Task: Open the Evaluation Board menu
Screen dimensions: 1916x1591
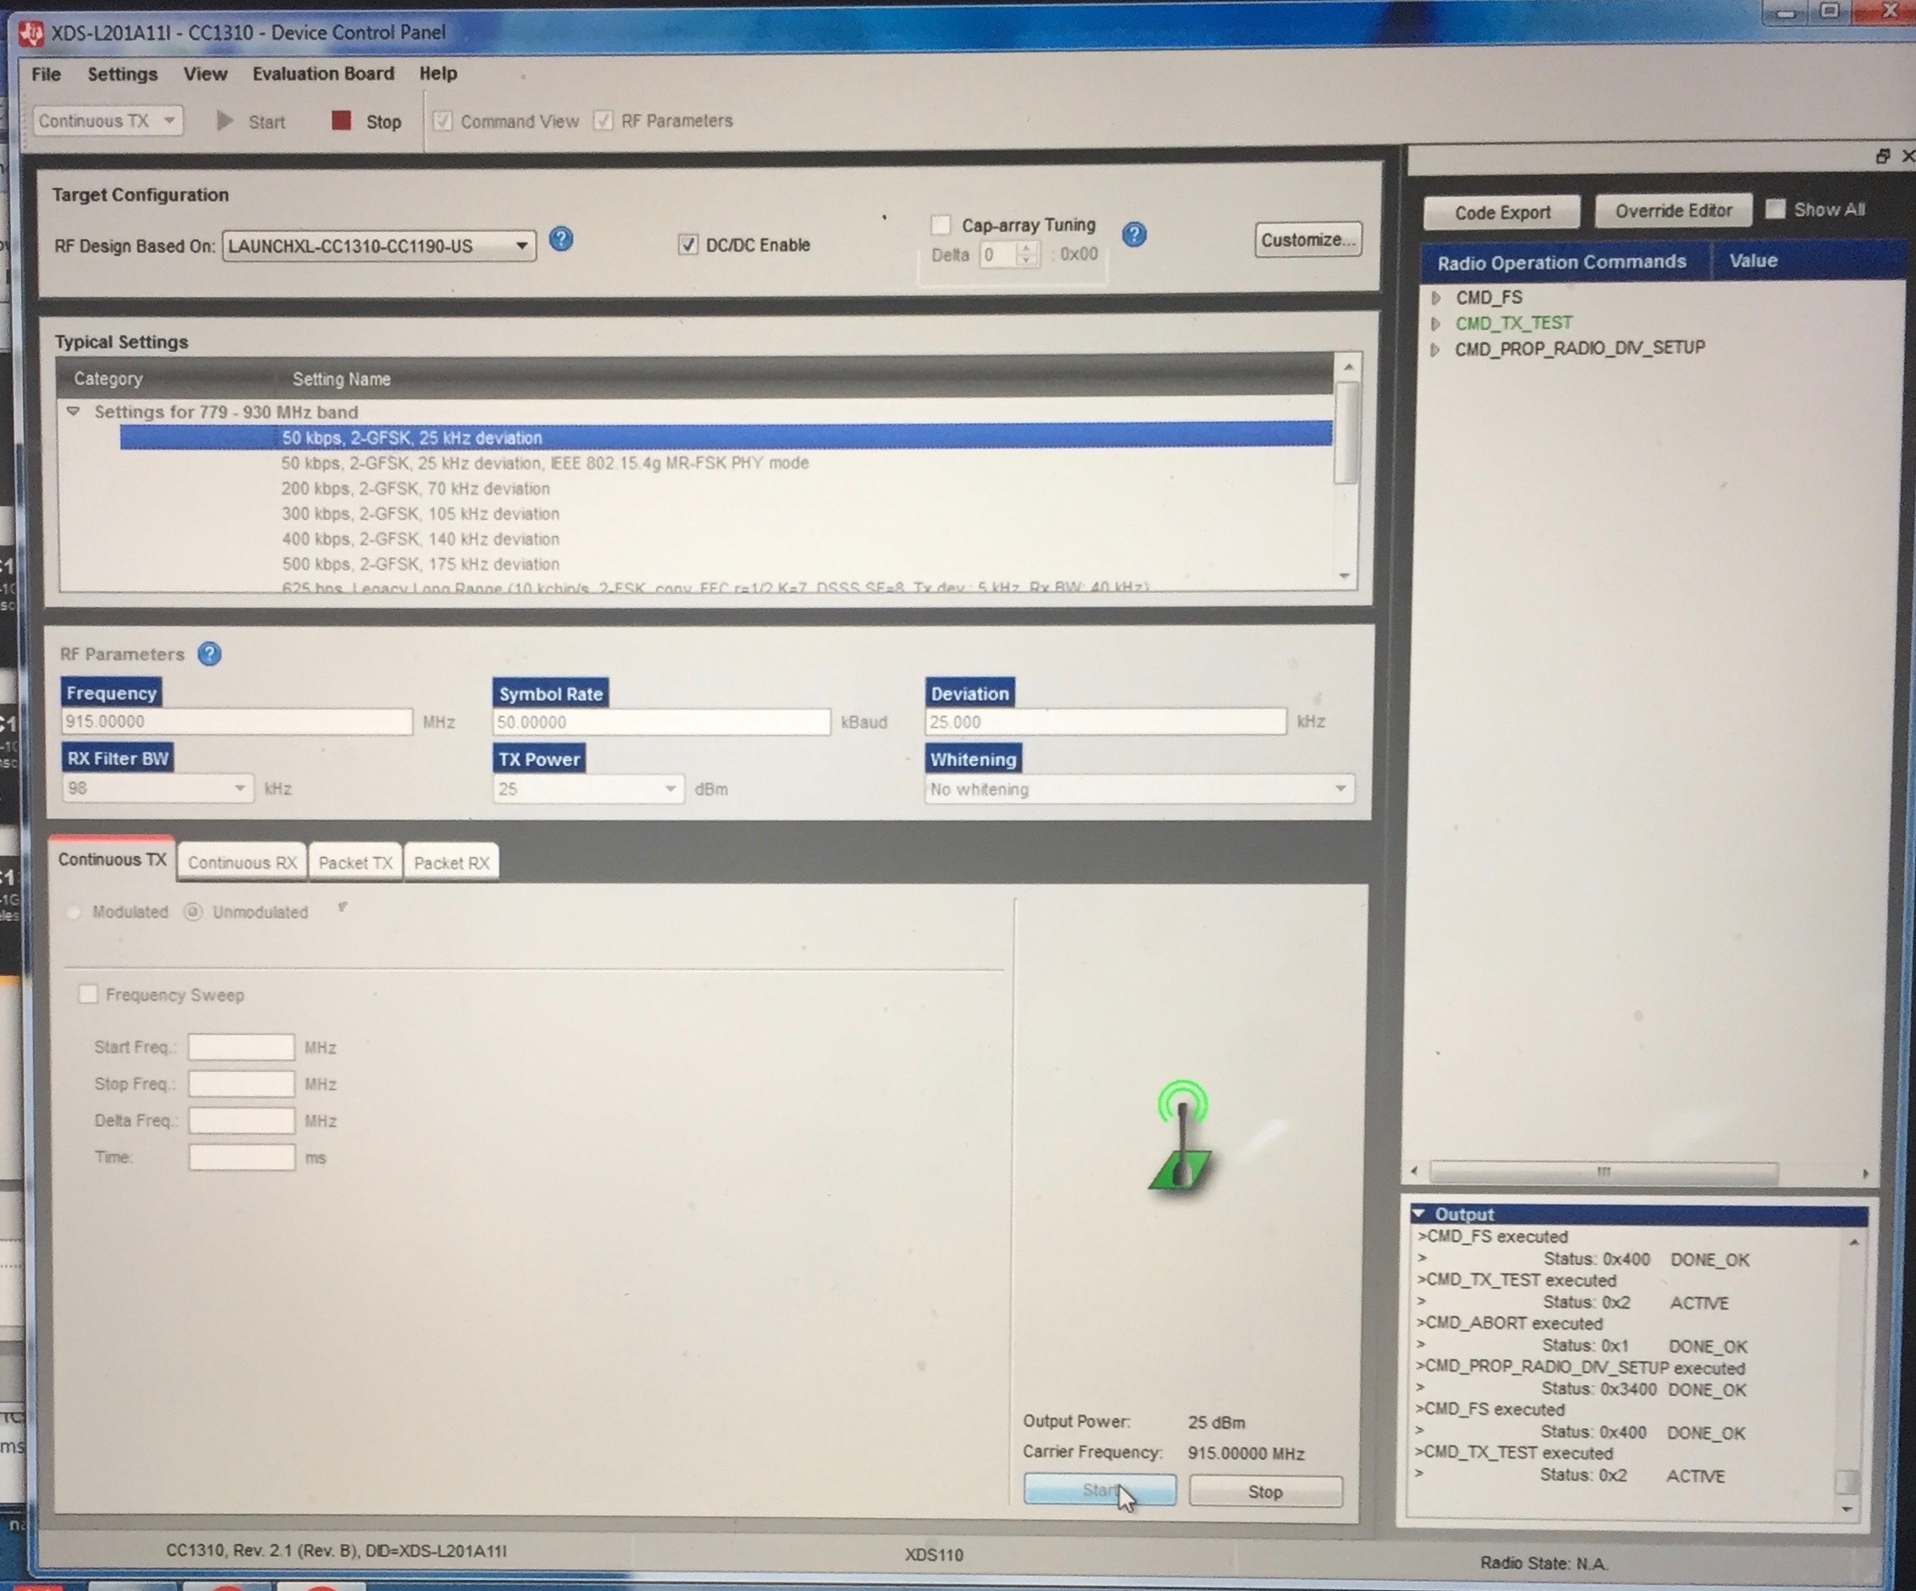Action: 323,74
